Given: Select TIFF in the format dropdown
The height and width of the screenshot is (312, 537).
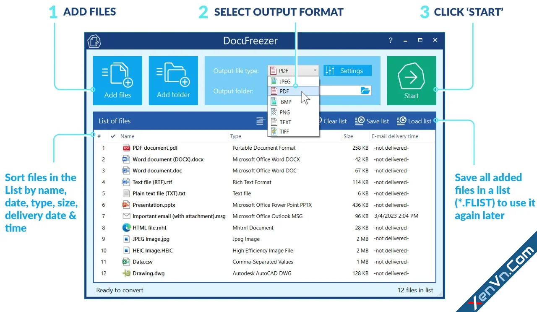Looking at the screenshot, I should pyautogui.click(x=293, y=132).
